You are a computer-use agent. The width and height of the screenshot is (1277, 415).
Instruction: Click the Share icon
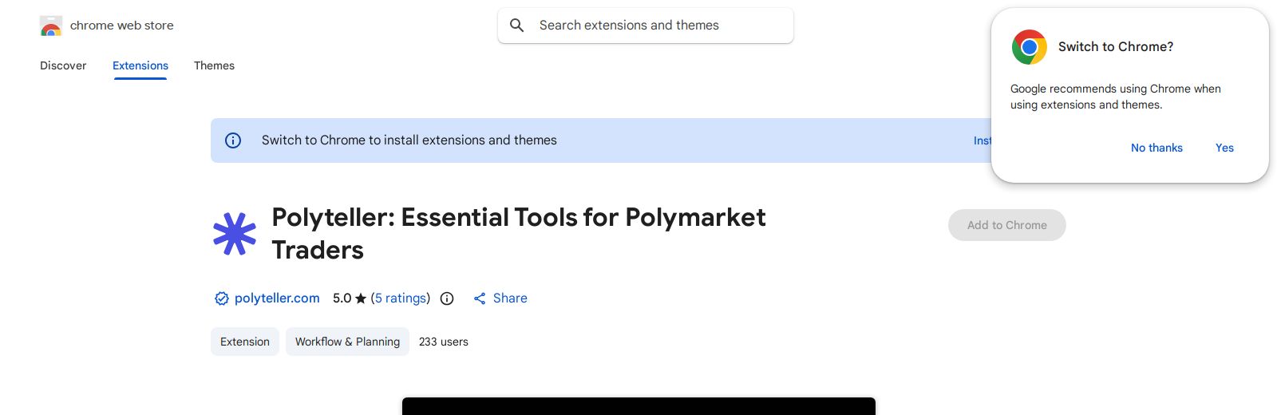click(480, 298)
